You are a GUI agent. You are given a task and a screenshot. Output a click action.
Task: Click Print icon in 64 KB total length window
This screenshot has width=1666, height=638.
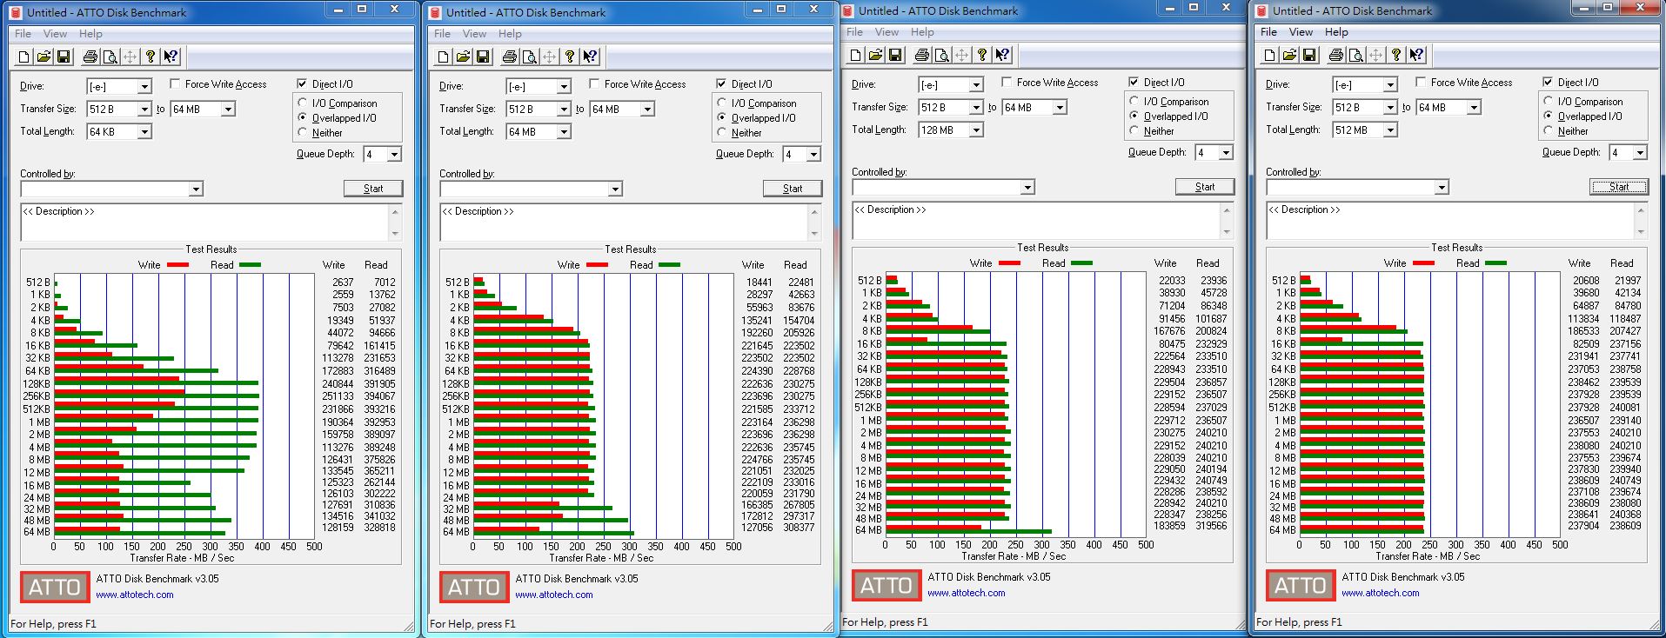(90, 57)
